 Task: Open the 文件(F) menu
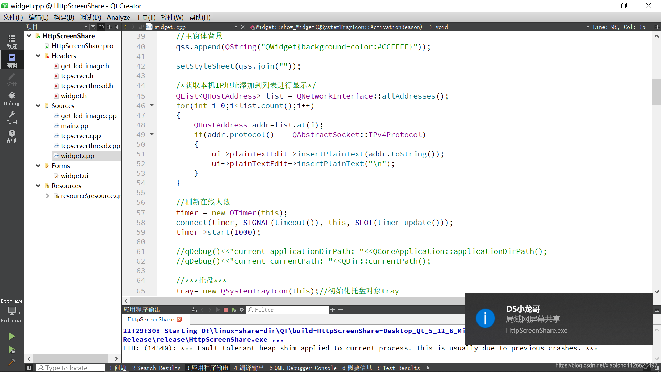(x=13, y=17)
